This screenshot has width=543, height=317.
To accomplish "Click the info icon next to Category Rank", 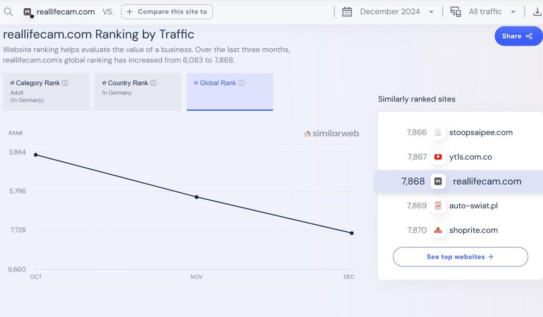I will pyautogui.click(x=65, y=83).
